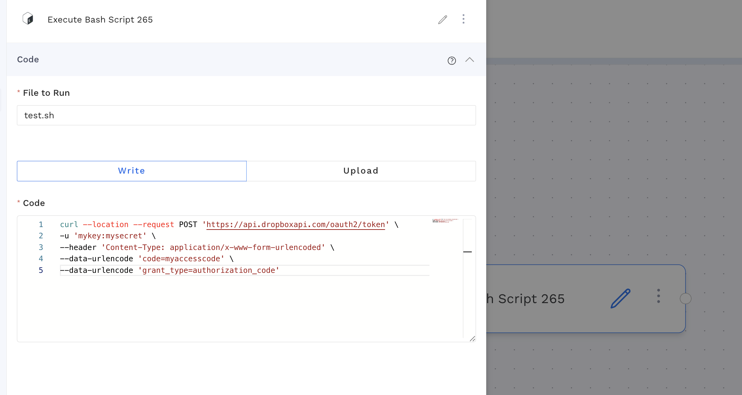Switch to the Upload tab
Viewport: 742px width, 395px height.
(361, 171)
